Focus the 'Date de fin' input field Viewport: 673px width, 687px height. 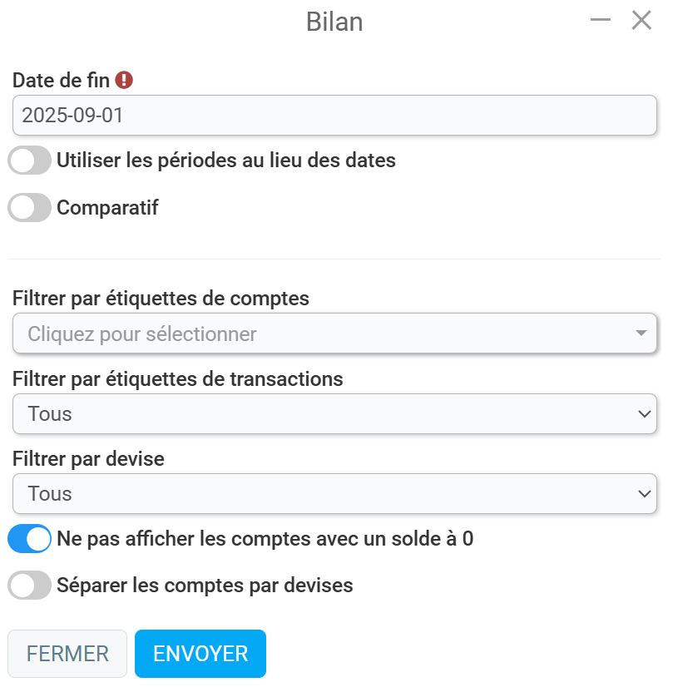click(x=334, y=116)
